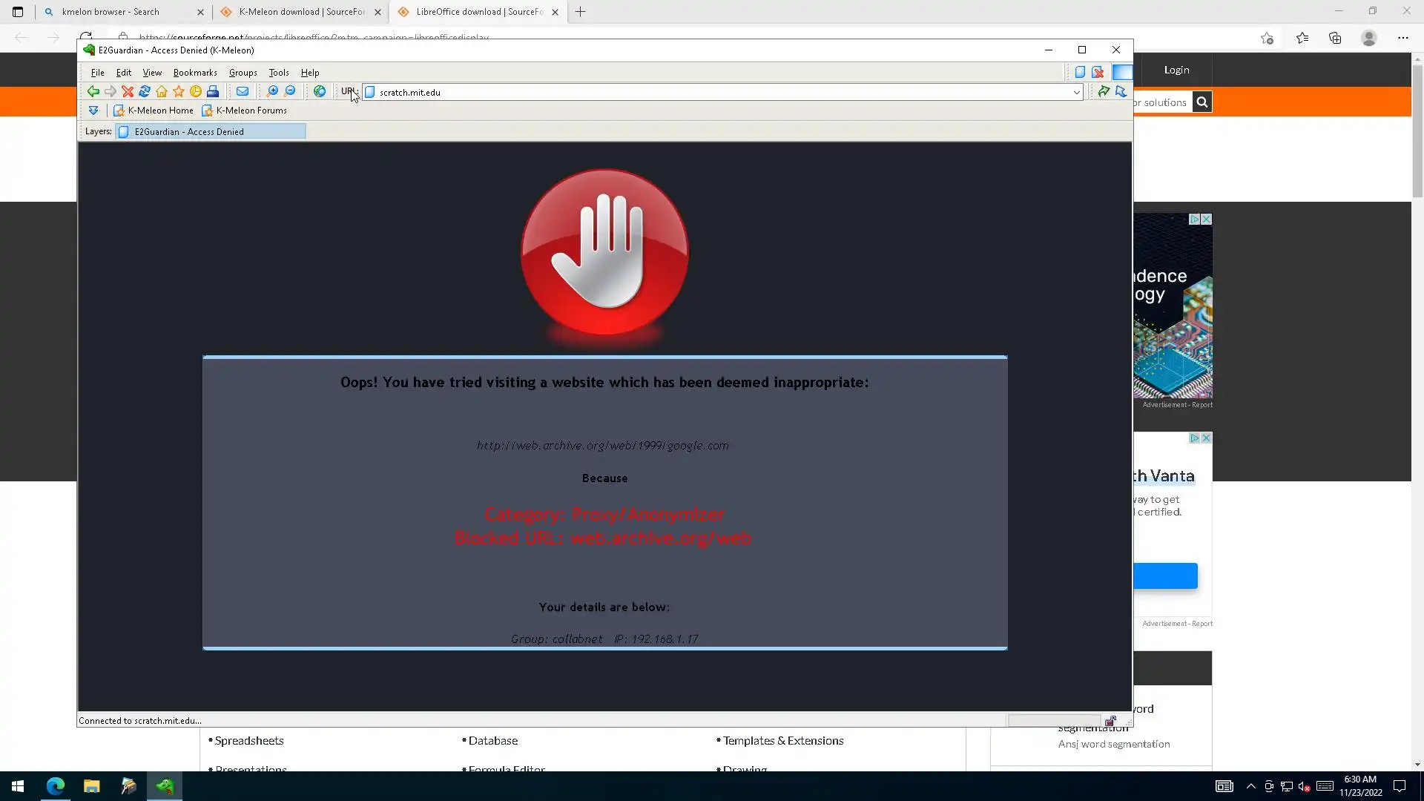Reload the page with the Refresh icon
This screenshot has height=801, width=1424.
click(x=145, y=91)
